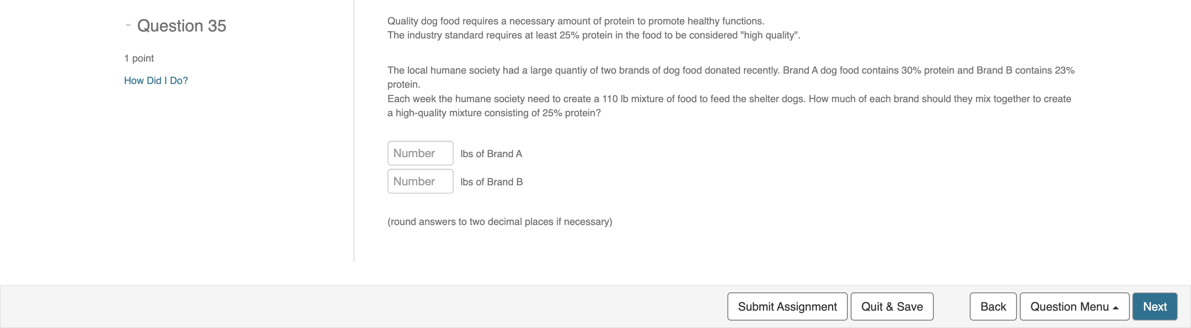Click the industry standard 25% protein sentence
The width and height of the screenshot is (1191, 328).
(x=593, y=35)
